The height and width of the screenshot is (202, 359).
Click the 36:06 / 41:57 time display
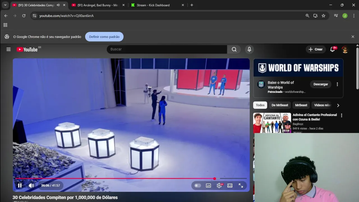(50, 185)
